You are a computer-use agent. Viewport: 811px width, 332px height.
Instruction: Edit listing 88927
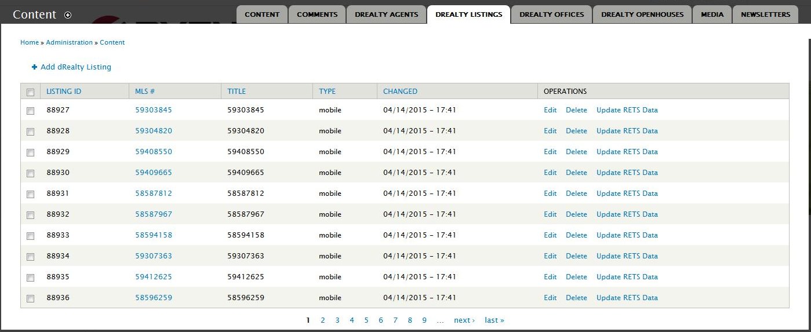[x=550, y=110]
